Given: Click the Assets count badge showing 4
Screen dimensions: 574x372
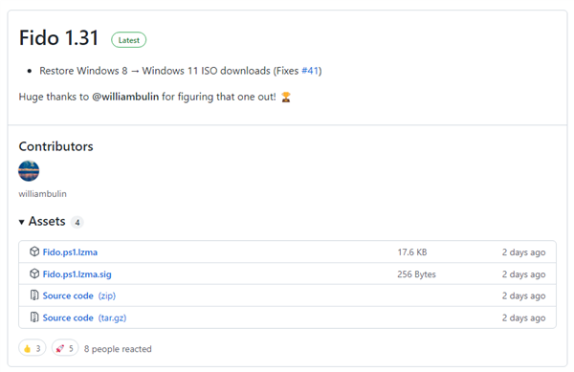Looking at the screenshot, I should pyautogui.click(x=77, y=222).
